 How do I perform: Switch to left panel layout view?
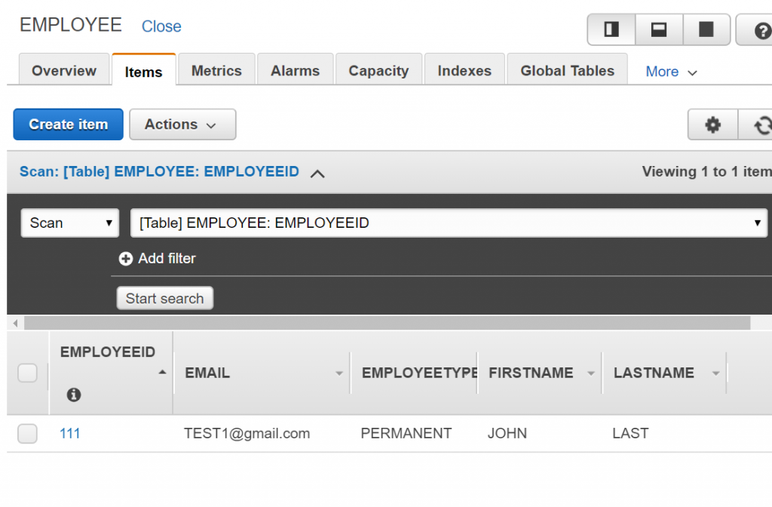[611, 30]
